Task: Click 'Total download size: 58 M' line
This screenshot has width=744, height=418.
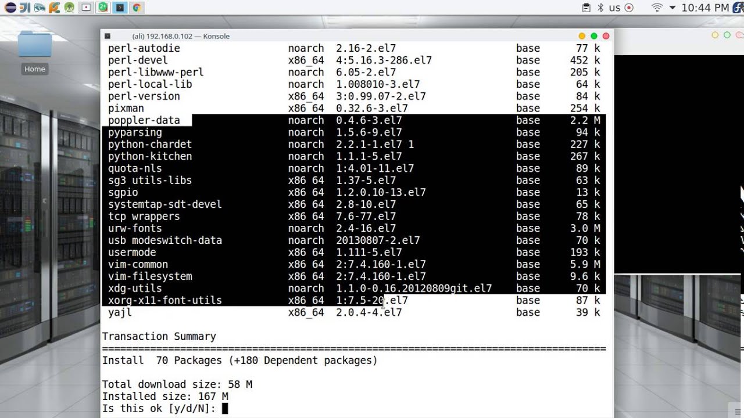Action: [x=177, y=384]
